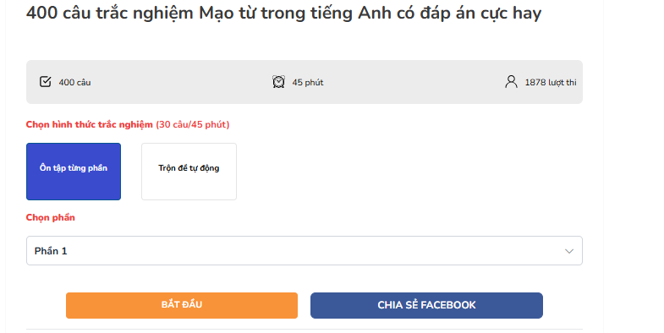Open the Phần 1 dropdown box

point(305,251)
